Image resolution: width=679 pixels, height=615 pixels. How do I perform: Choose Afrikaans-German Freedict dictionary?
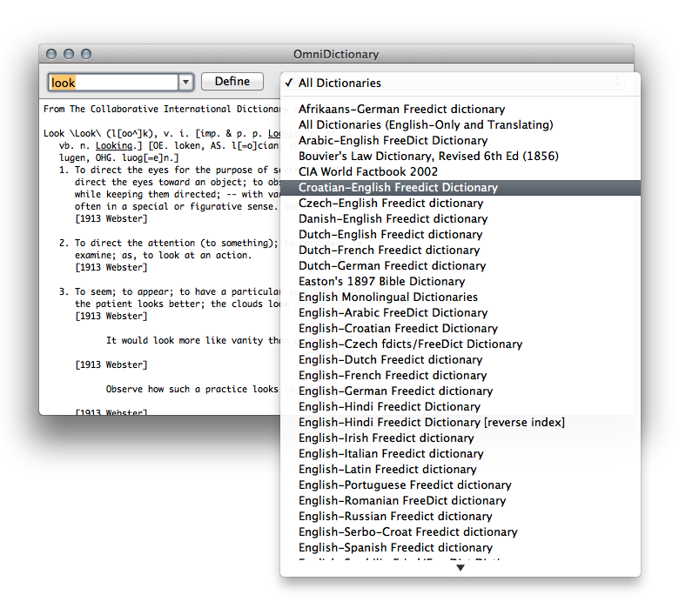coord(401,110)
